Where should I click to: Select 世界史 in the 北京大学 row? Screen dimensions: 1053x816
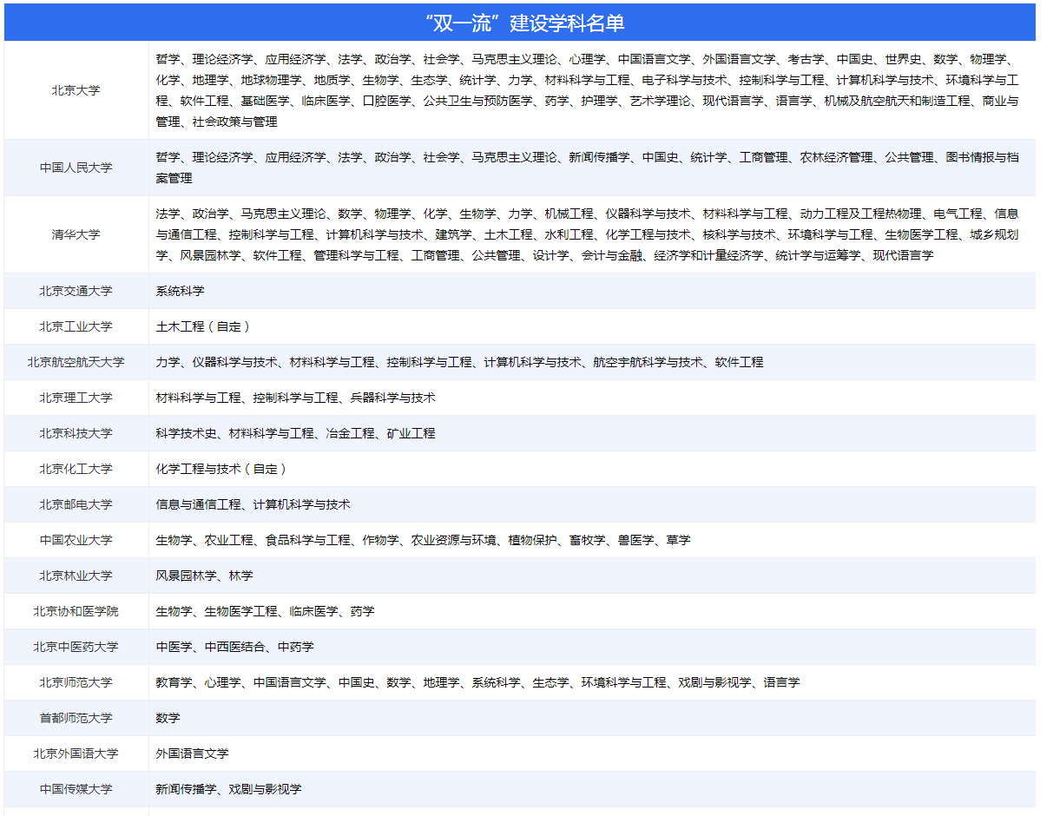tap(904, 59)
